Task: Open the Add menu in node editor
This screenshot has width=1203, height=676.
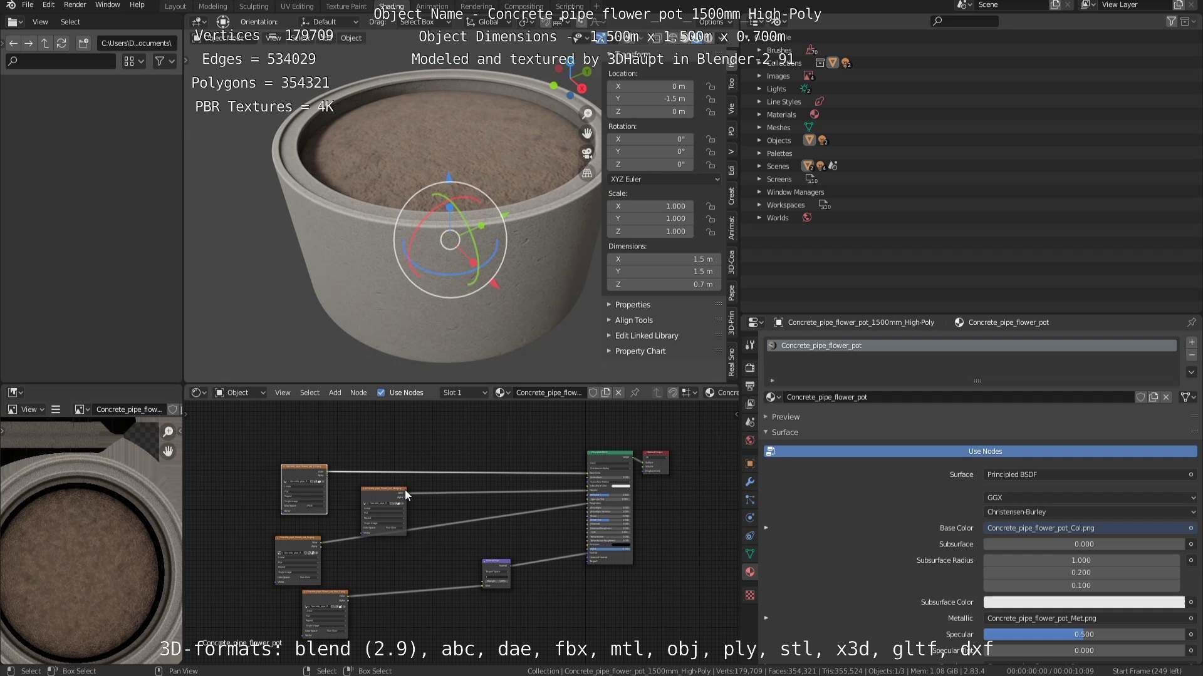Action: pyautogui.click(x=335, y=392)
